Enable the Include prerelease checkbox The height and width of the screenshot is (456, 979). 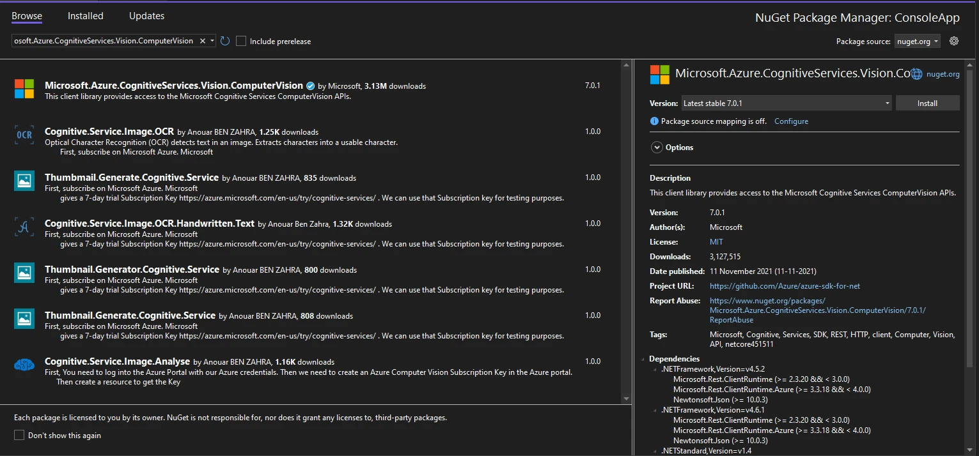241,41
